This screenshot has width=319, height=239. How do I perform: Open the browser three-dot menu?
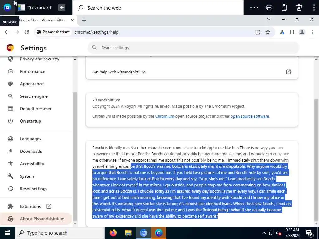click(312, 32)
